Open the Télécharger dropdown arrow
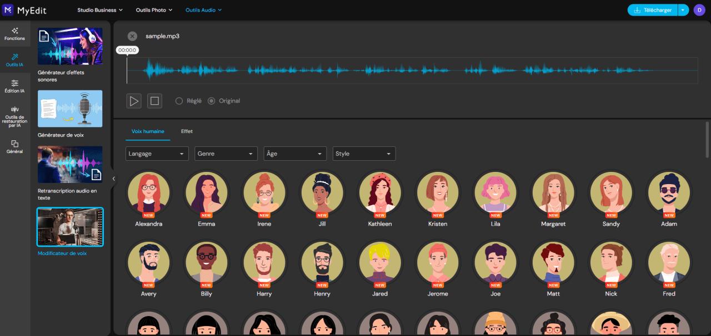Screen dimensions: 711x336 point(683,10)
